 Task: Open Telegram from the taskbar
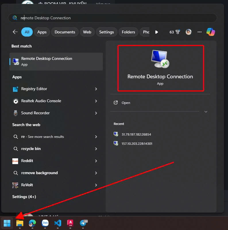[x=83, y=223]
